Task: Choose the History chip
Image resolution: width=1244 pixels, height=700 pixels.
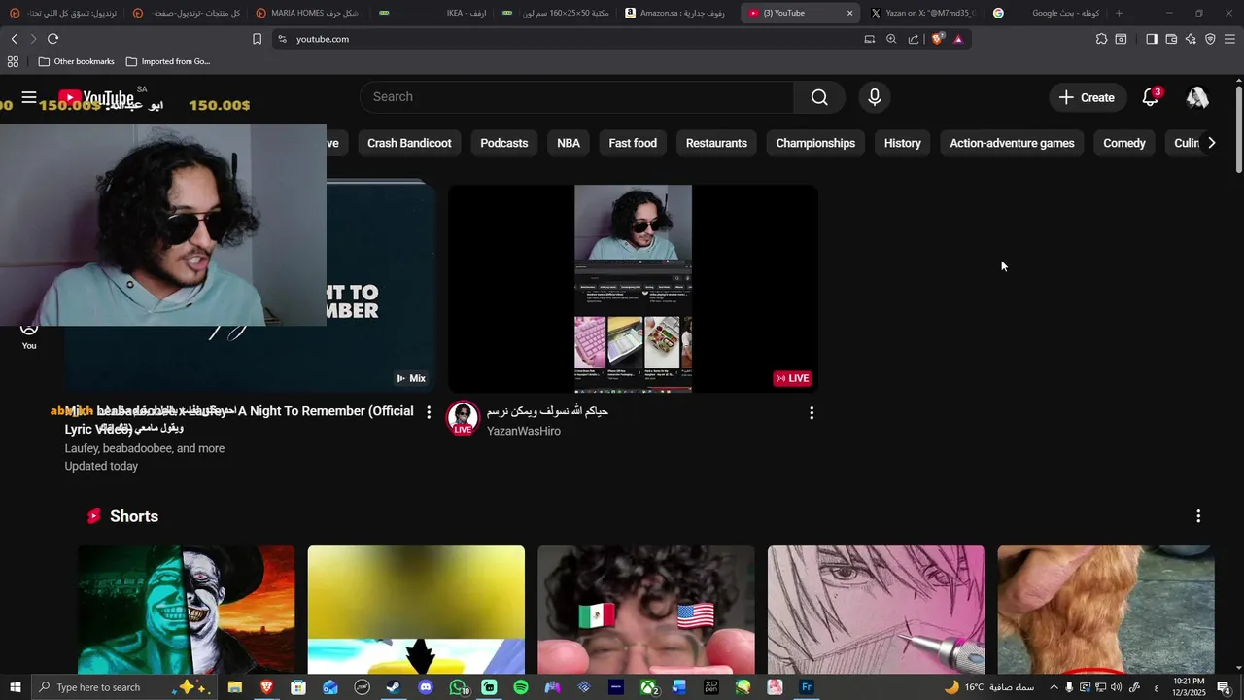Action: [902, 143]
